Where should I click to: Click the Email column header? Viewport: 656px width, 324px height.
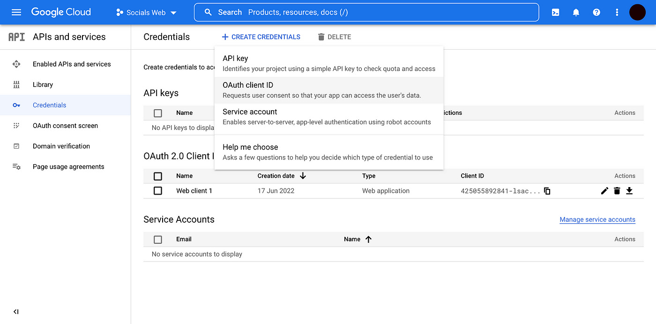tap(184, 239)
